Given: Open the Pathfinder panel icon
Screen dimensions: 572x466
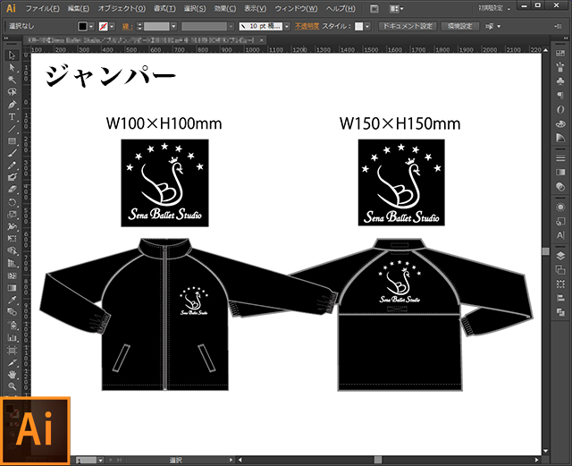Looking at the screenshot, I should coord(560,312).
